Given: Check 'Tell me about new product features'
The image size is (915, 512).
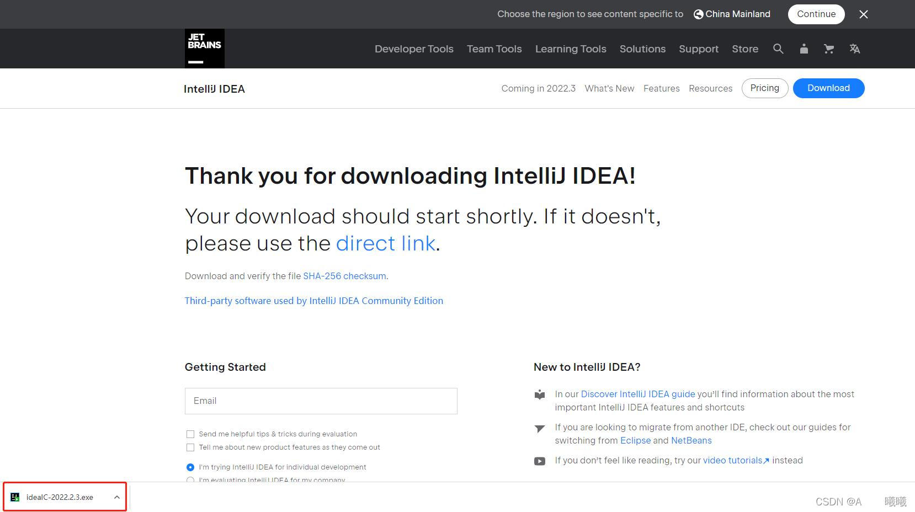Looking at the screenshot, I should (x=190, y=447).
